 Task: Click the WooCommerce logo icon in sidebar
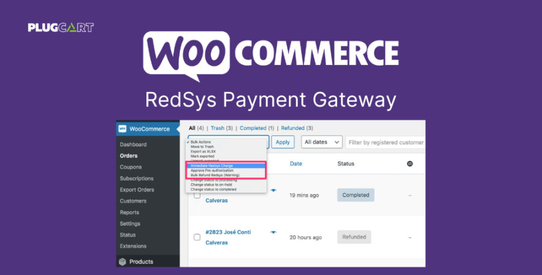click(122, 129)
